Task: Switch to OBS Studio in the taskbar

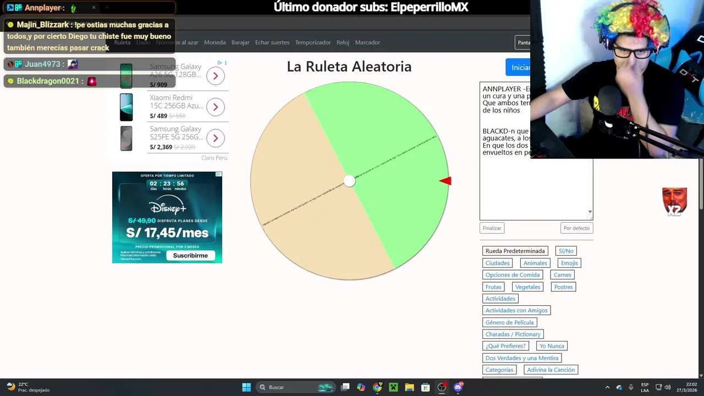Action: pyautogui.click(x=442, y=387)
